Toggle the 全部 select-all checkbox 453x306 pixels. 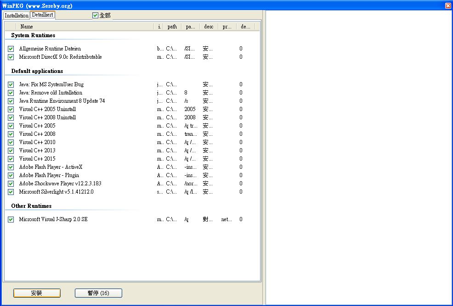[x=96, y=15]
